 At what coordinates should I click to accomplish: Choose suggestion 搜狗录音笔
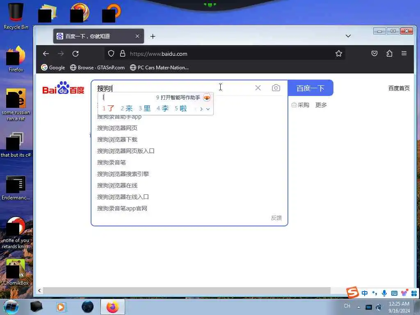tap(112, 162)
